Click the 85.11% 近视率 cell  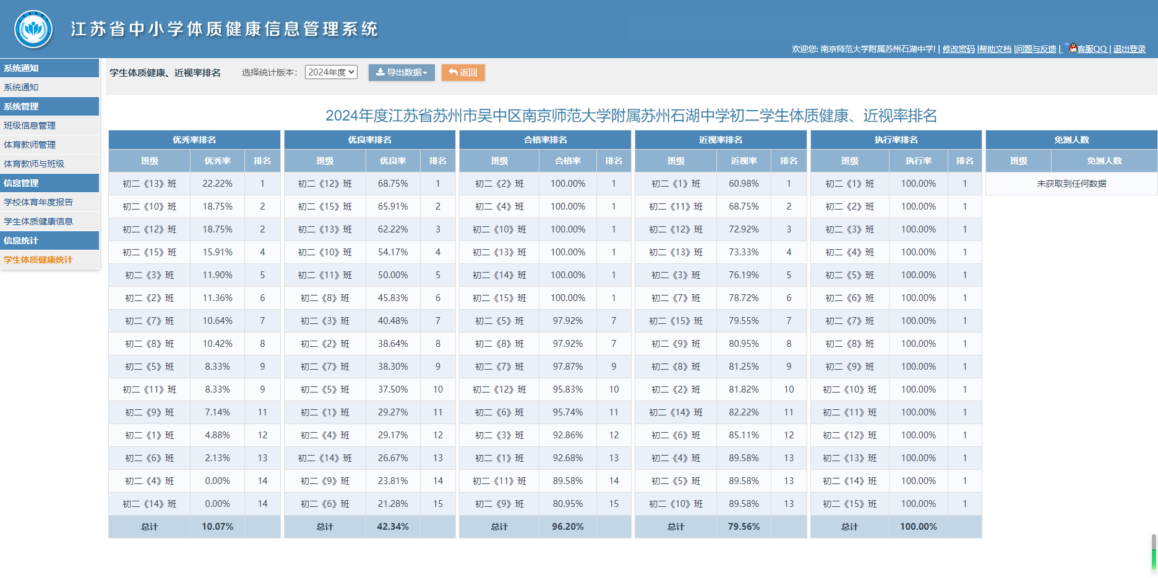744,435
